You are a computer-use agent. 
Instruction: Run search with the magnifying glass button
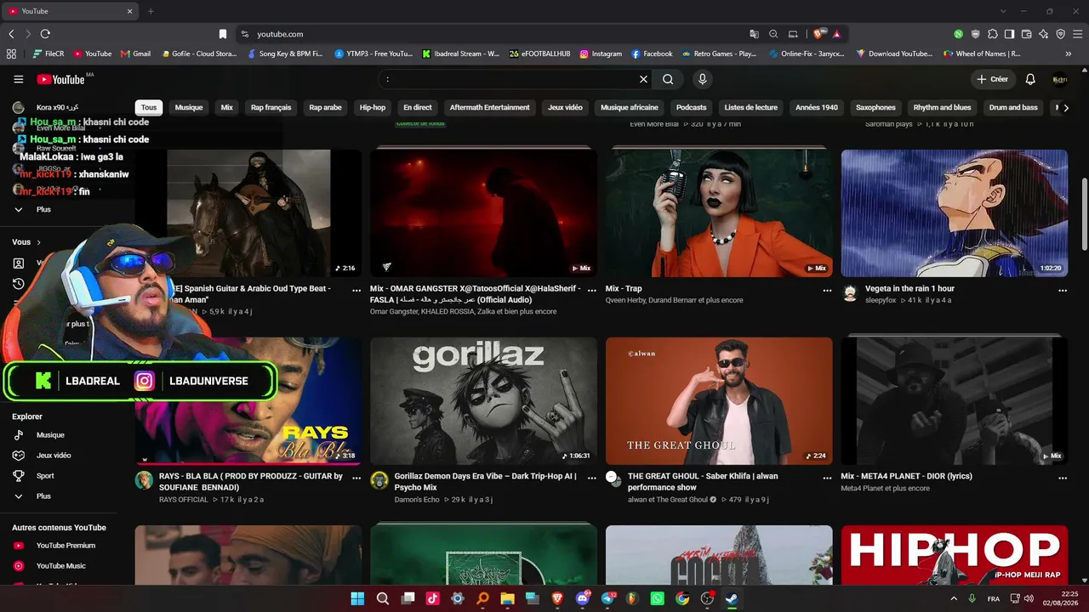pyautogui.click(x=668, y=79)
